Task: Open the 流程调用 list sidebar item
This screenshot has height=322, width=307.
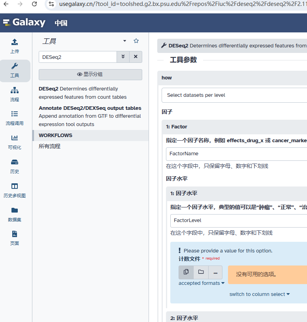Action: tap(15, 119)
